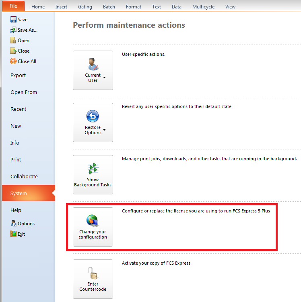Click the Exit icon in sidebar
Viewport: 301px width, 302px height.
click(13, 234)
